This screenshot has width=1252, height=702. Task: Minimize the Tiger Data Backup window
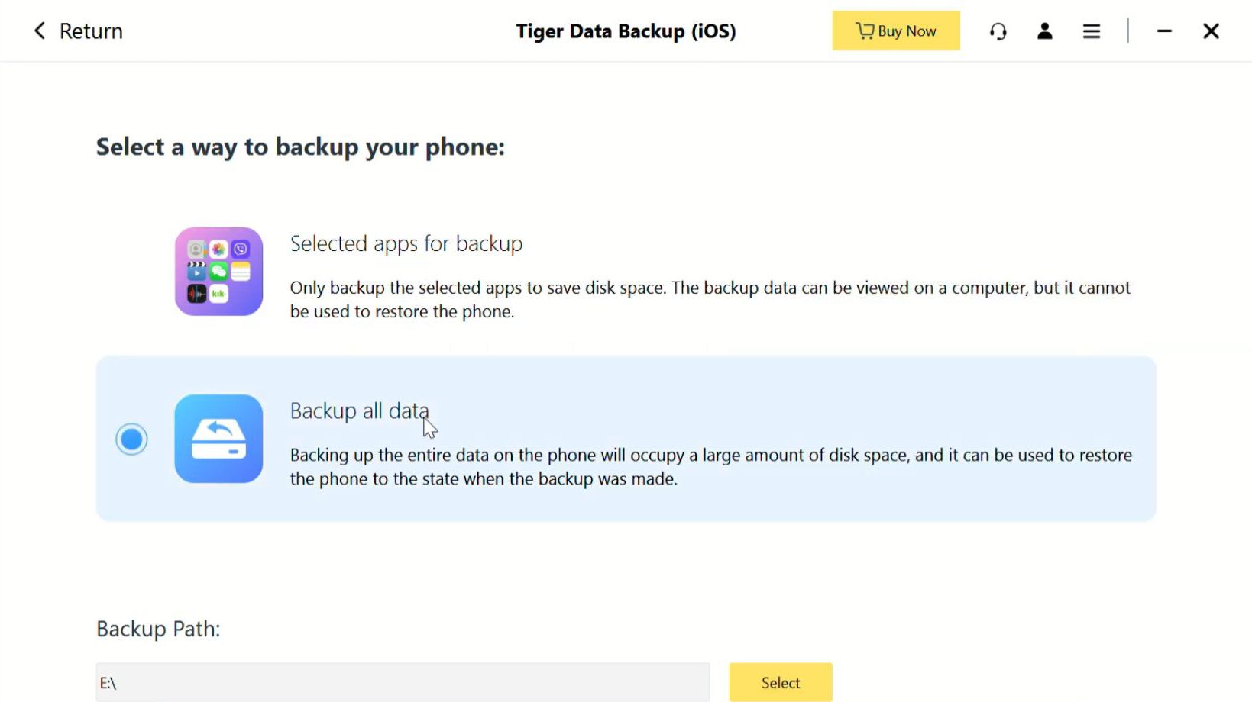(1164, 31)
